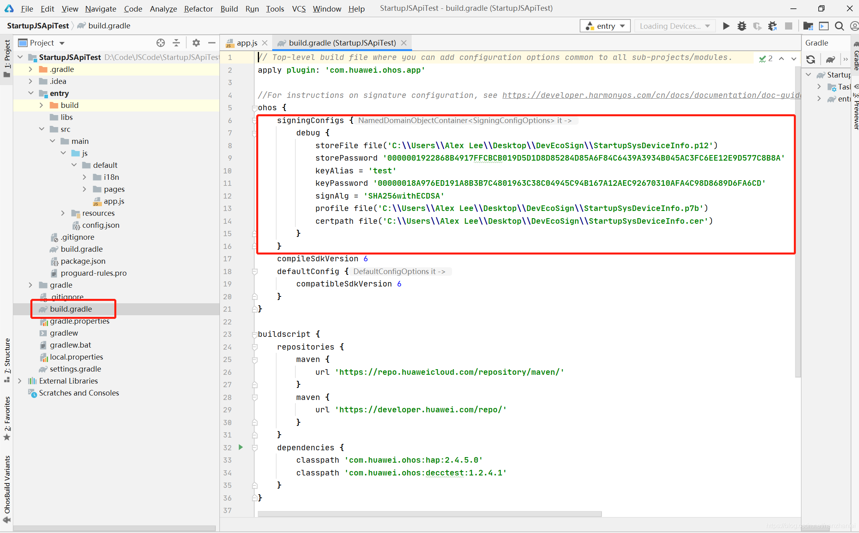This screenshot has width=859, height=533.
Task: Run the entry configuration with play button
Action: pos(726,26)
